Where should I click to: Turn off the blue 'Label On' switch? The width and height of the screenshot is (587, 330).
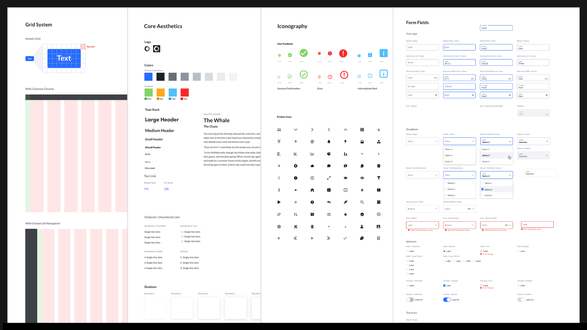coord(447,299)
